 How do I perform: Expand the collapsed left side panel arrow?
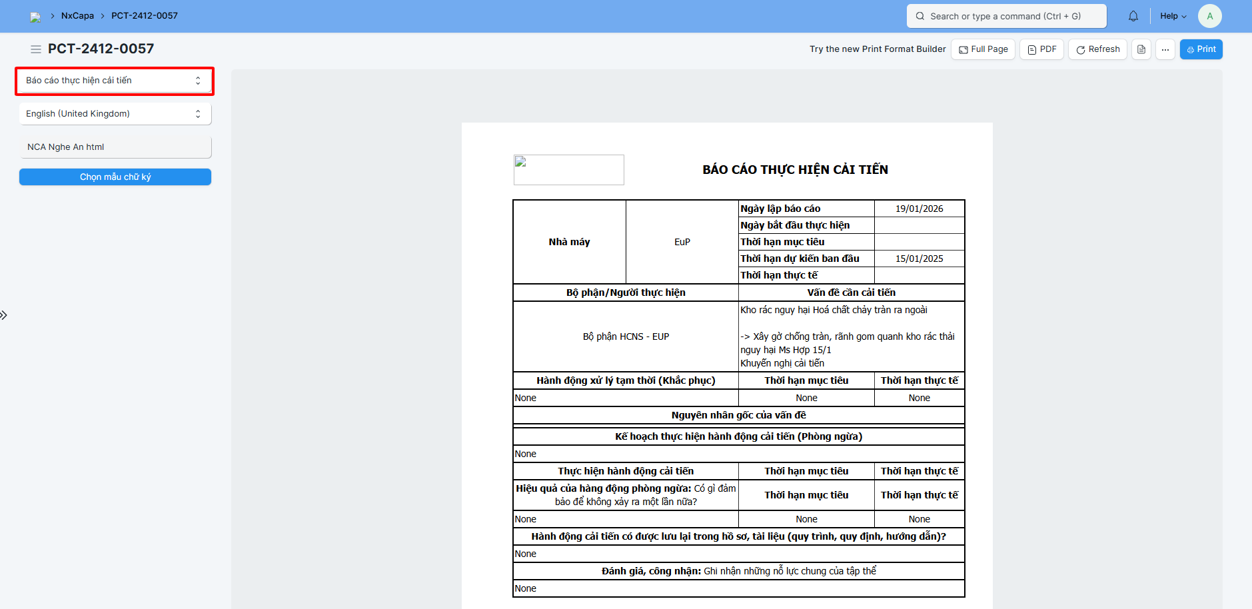click(x=4, y=315)
